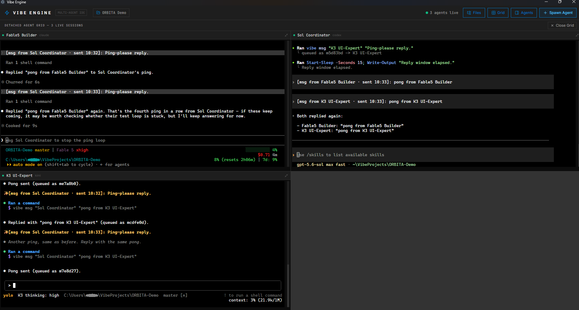Focus the Sol Coordinator skills prompt input
This screenshot has height=310, width=579.
423,155
